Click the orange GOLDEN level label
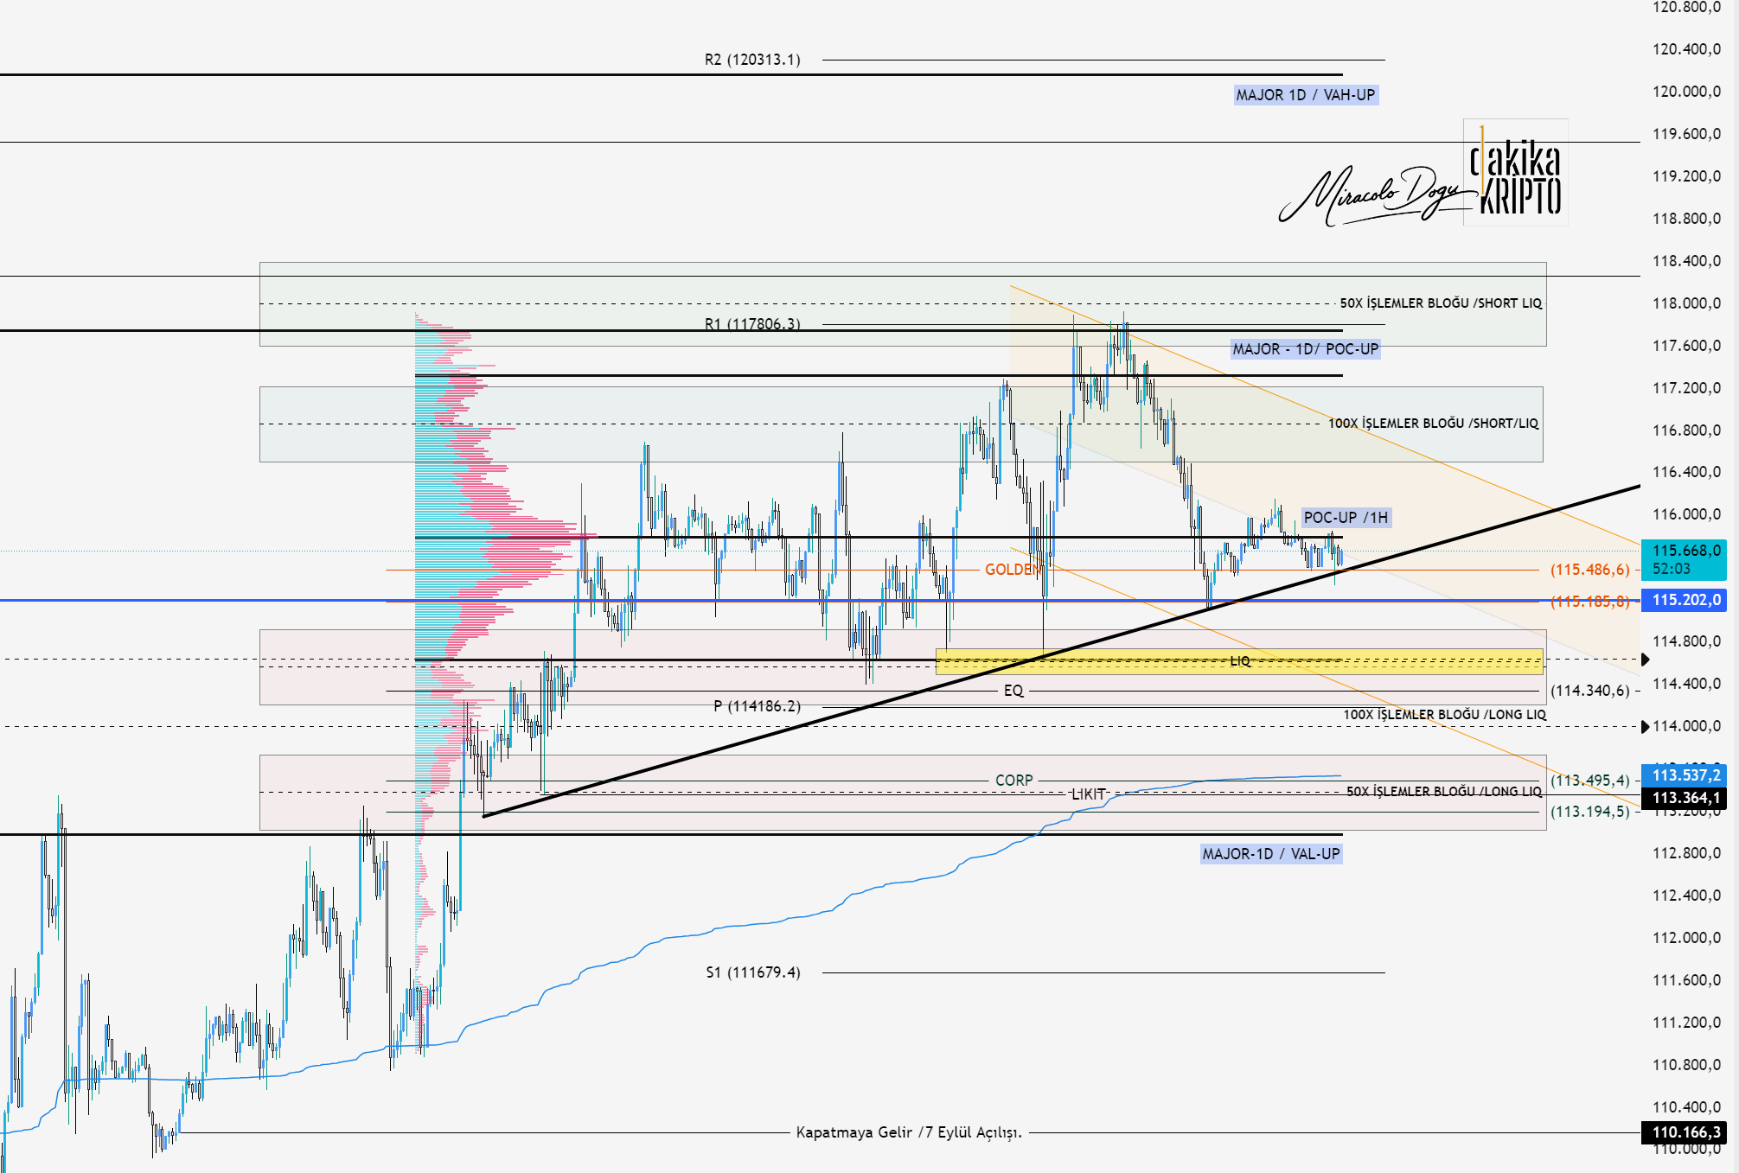1739x1173 pixels. [1013, 570]
